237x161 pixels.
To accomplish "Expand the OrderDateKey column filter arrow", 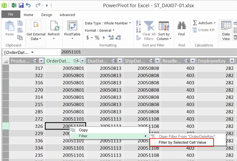I will 82,61.
